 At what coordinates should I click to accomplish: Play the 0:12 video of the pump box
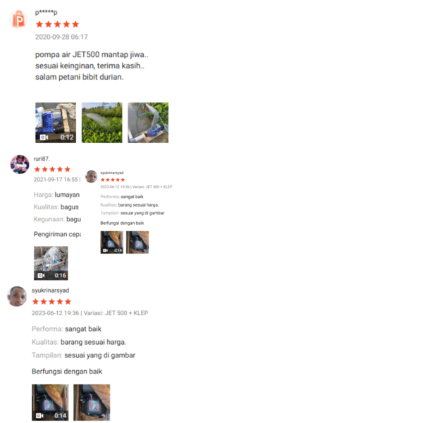(56, 123)
